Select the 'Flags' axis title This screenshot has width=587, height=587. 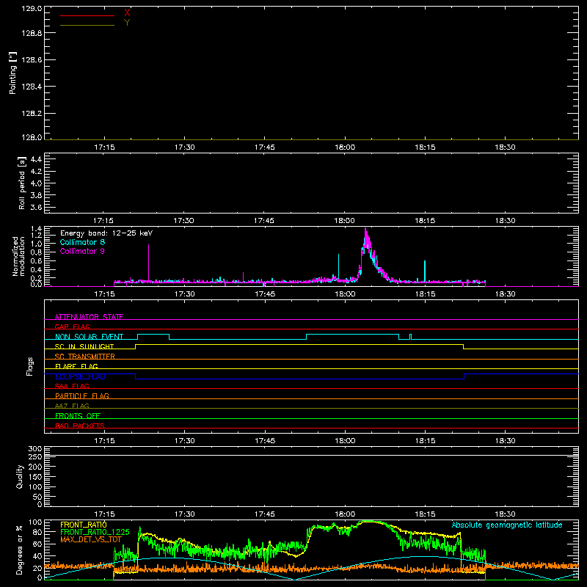(x=29, y=366)
